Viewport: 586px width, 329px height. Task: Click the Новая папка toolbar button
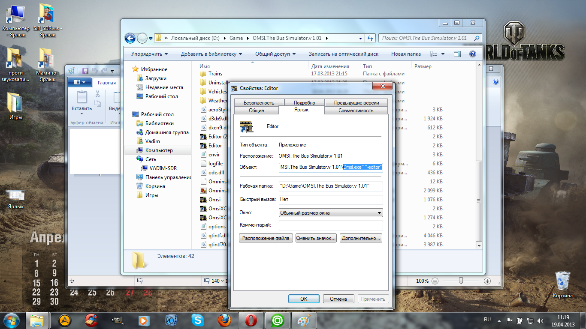click(x=406, y=54)
